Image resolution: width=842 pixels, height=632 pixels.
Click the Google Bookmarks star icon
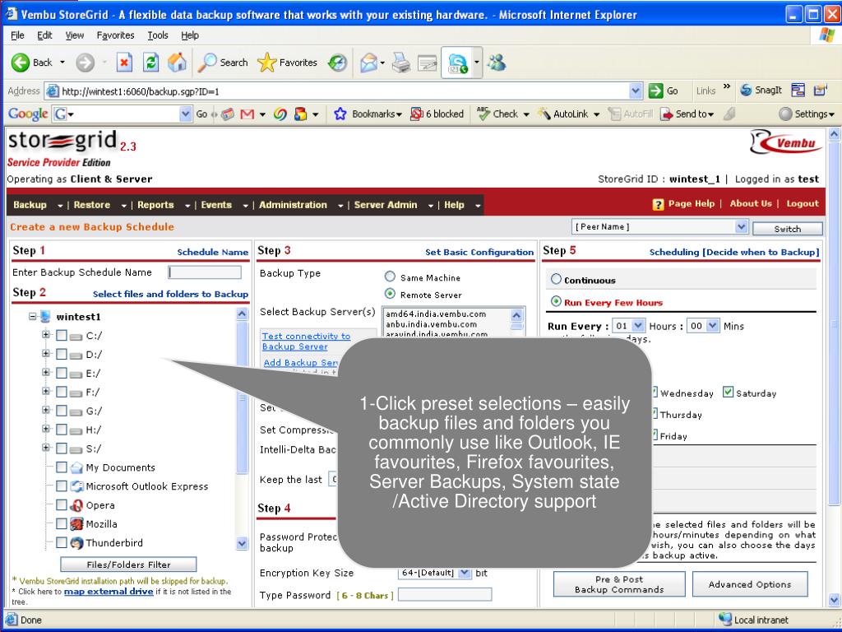(340, 114)
